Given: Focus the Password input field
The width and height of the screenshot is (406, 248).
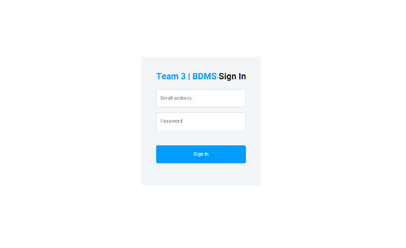Looking at the screenshot, I should point(201,121).
